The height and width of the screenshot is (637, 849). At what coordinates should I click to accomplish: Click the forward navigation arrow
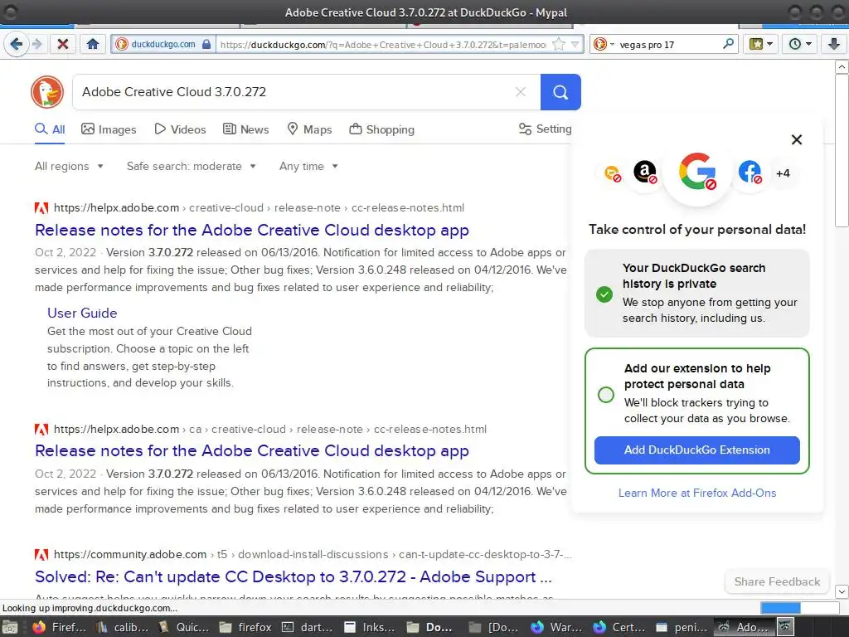[x=36, y=44]
